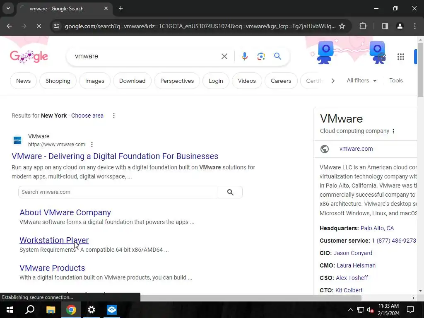Expand the All filters dropdown
424x318 pixels.
[361, 81]
